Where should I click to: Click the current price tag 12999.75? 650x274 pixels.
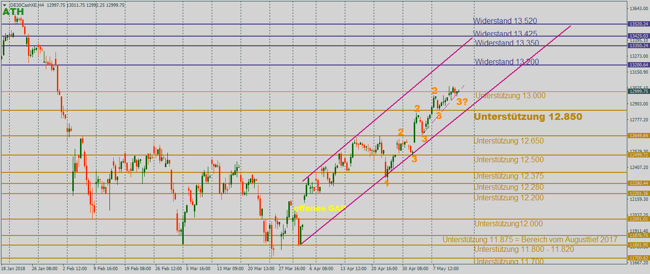pos(638,91)
